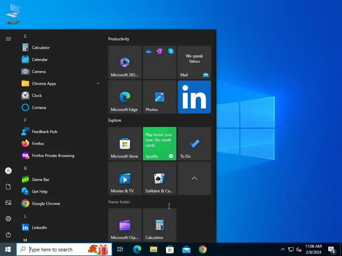Open Game Bar
This screenshot has height=256, width=342.
[61, 179]
